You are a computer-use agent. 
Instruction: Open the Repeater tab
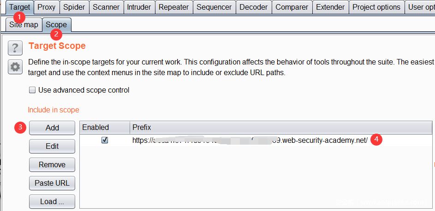(x=173, y=7)
